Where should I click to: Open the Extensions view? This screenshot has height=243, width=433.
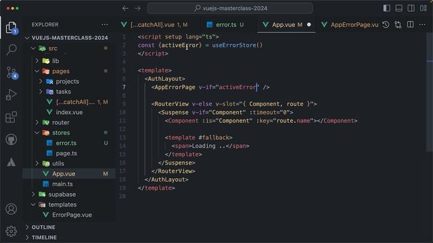[11, 117]
